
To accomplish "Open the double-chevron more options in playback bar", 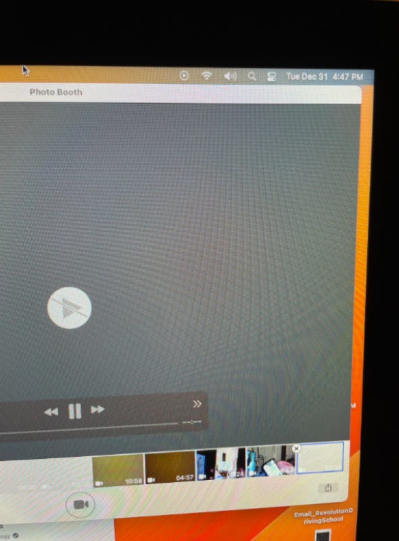I will pos(197,403).
